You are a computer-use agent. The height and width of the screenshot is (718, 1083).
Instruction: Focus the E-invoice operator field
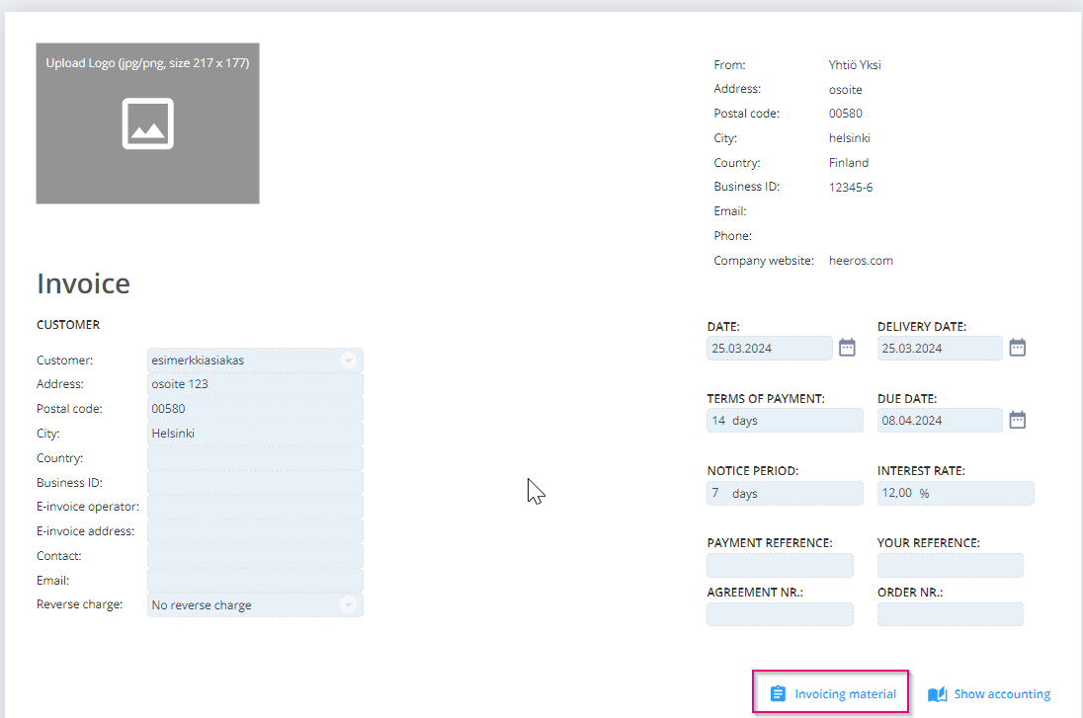tap(255, 507)
